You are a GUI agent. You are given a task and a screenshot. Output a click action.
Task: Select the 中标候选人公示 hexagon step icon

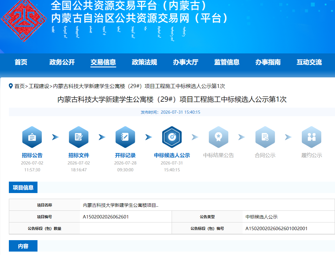pos(172,137)
